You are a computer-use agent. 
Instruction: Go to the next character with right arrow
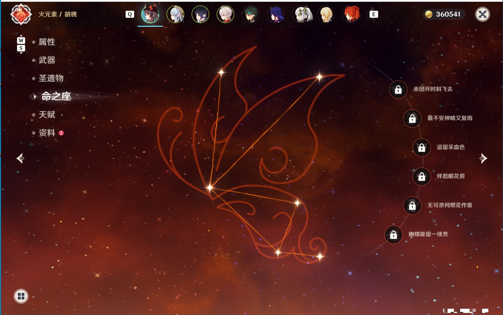(483, 158)
